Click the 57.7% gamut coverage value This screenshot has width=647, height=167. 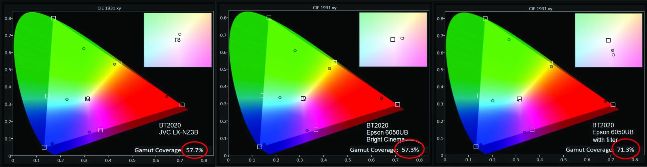[x=195, y=150]
